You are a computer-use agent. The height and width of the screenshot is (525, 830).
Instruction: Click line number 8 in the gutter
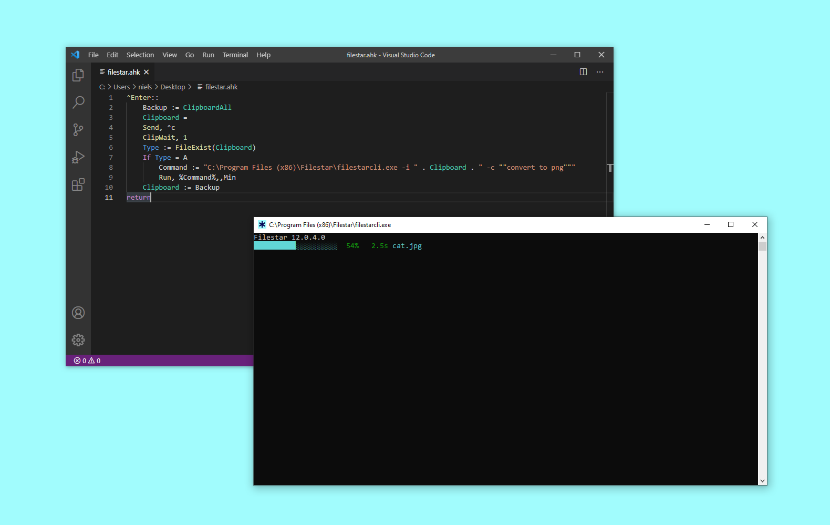point(111,167)
